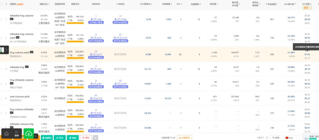This screenshot has height=140, width=319.
Task: Open the 参数解释 link beside 流量词
Action: point(20,4)
